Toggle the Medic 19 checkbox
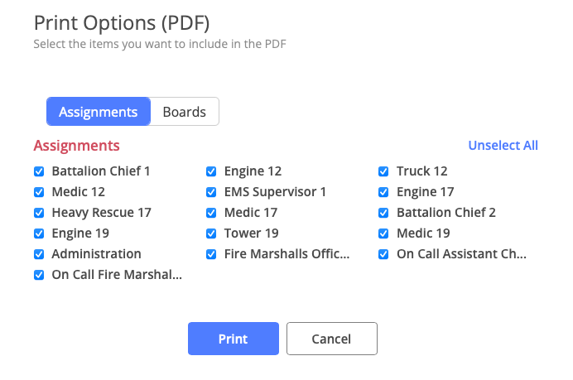 [383, 233]
